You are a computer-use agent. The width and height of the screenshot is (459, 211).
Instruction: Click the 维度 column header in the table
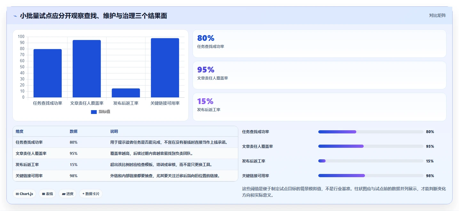click(20, 132)
